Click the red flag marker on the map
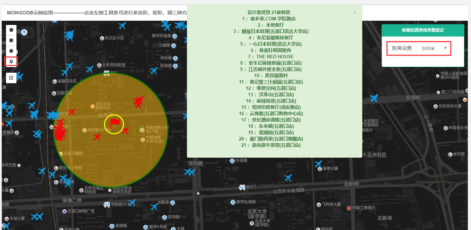 (115, 124)
